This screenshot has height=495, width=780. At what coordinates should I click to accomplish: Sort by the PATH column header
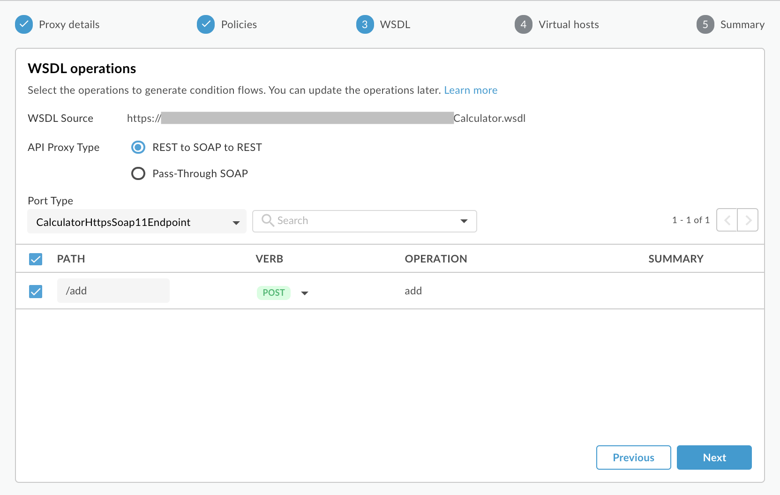click(x=71, y=259)
